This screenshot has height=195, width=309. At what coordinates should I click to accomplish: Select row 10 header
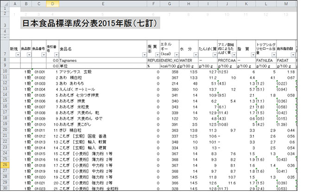(5, 71)
